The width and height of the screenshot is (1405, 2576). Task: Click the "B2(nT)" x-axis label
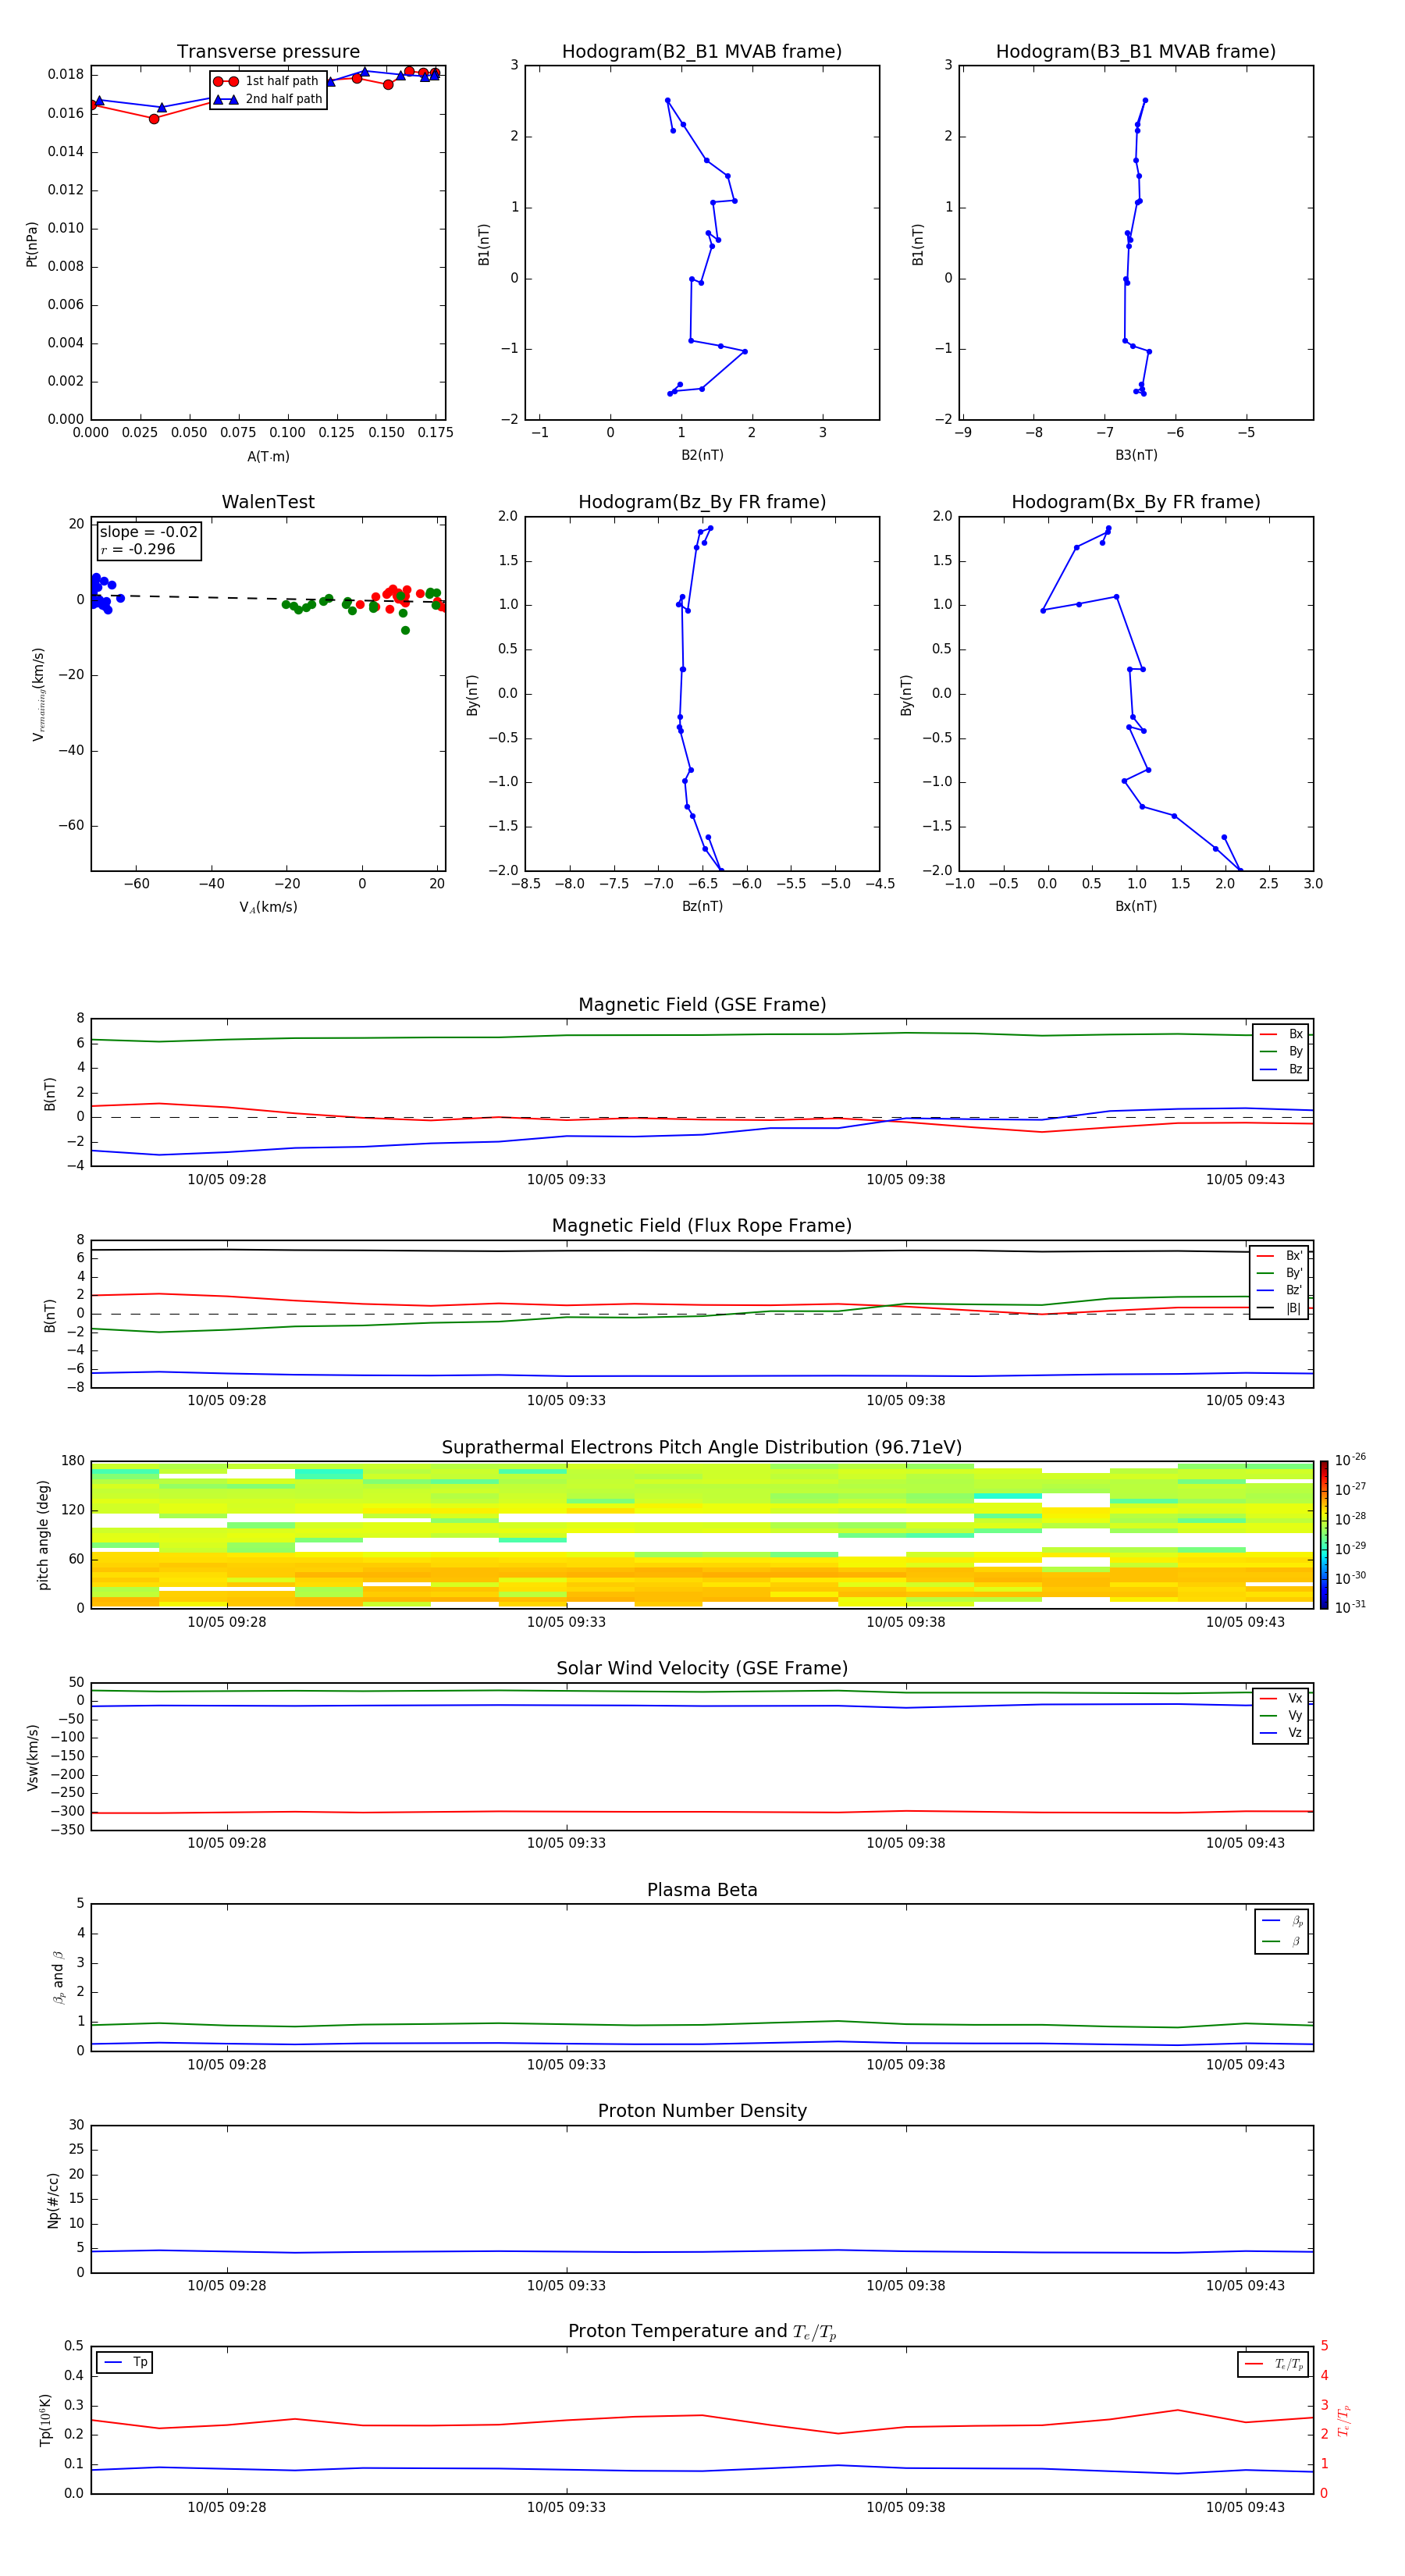[702, 456]
